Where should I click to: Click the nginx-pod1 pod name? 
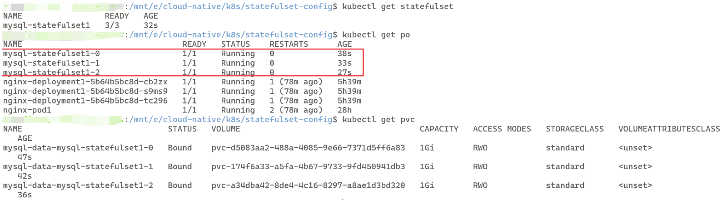(27, 110)
